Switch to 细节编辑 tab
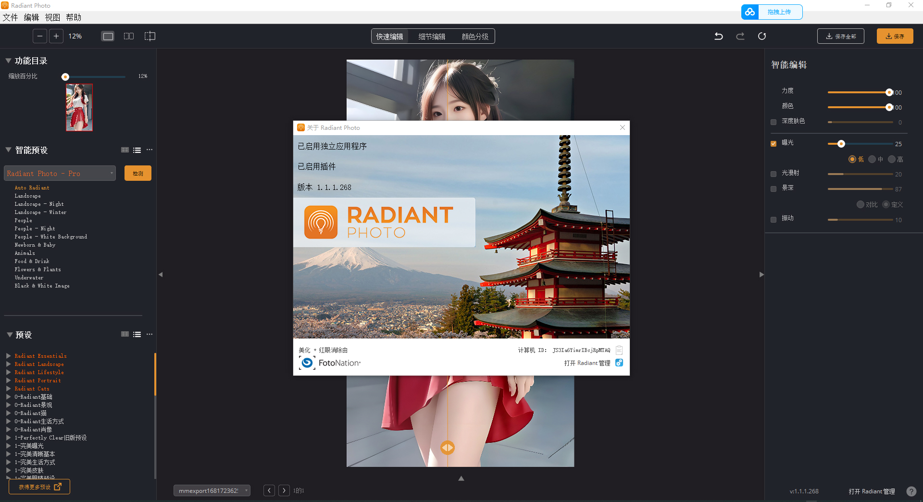Image resolution: width=923 pixels, height=502 pixels. 432,37
